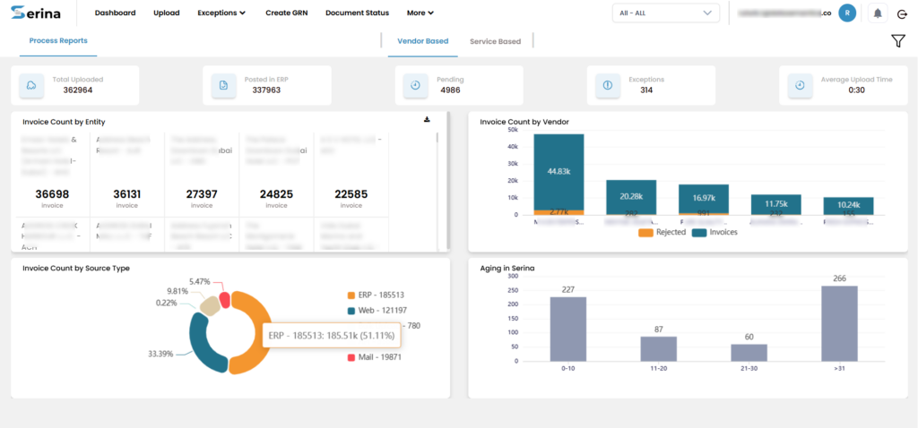The image size is (918, 428).
Task: Select the entity card with 24825 invoices
Action: tap(276, 175)
